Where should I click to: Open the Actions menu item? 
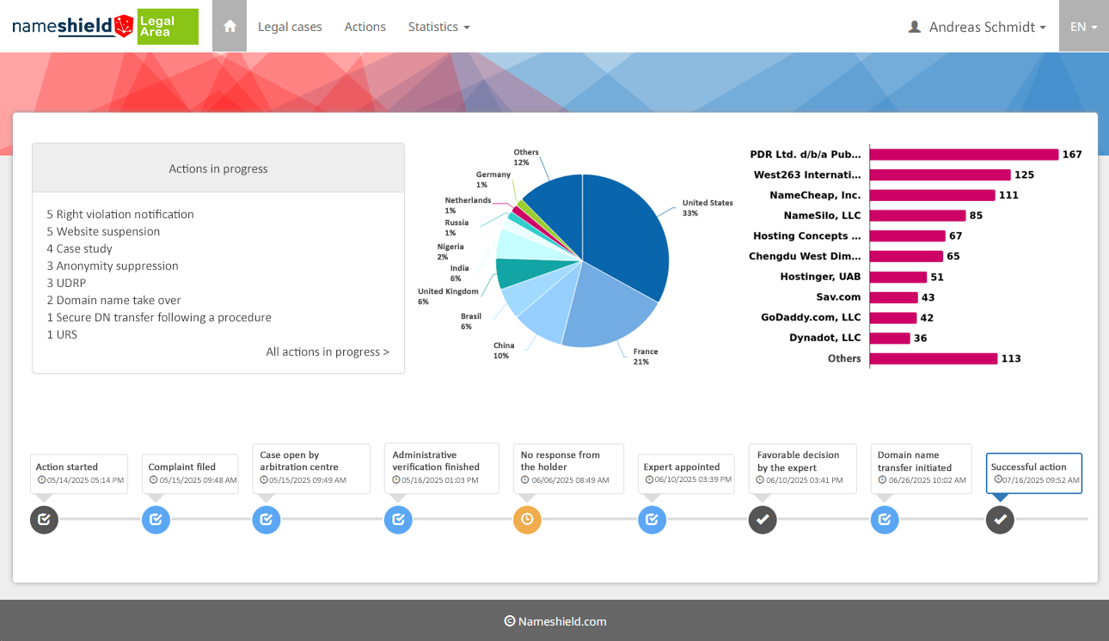tap(365, 27)
